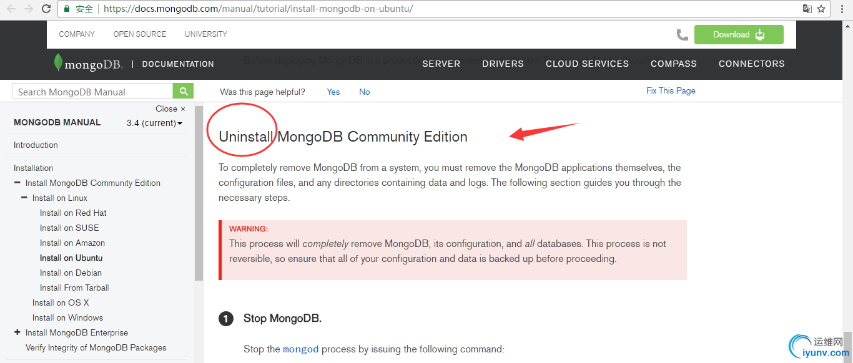
Task: Click the Uninstall MongoDB Community Edition heading
Action: (x=343, y=137)
